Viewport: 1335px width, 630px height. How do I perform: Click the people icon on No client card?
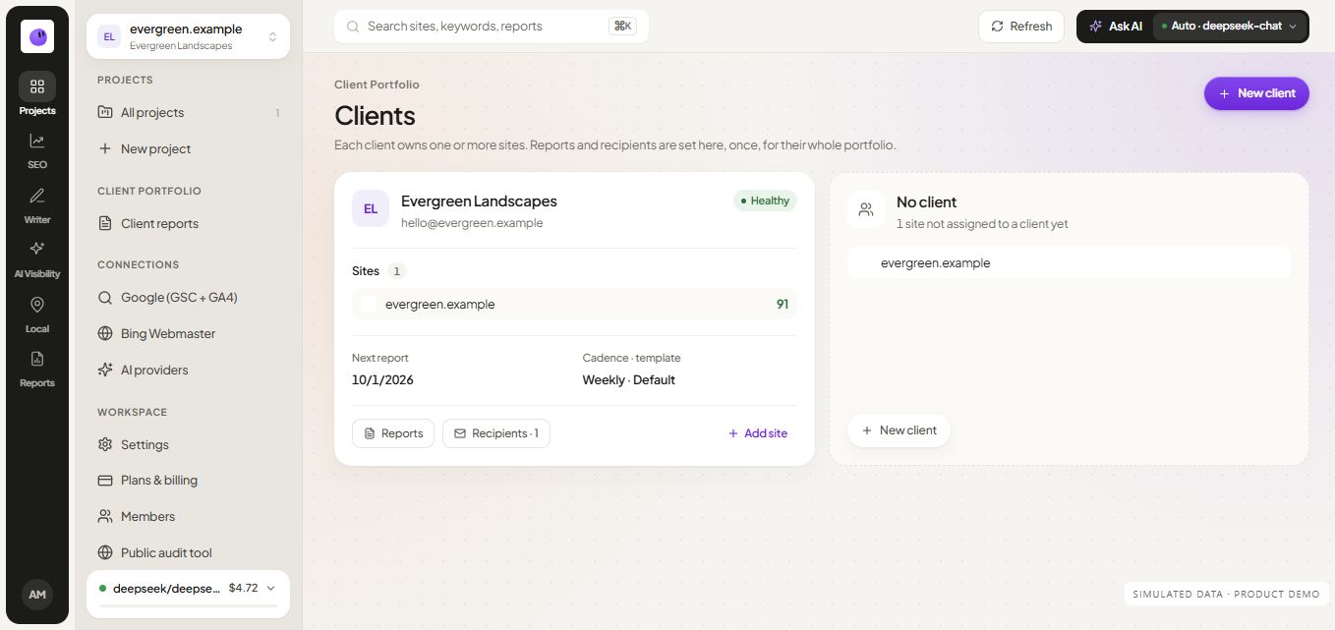[866, 209]
